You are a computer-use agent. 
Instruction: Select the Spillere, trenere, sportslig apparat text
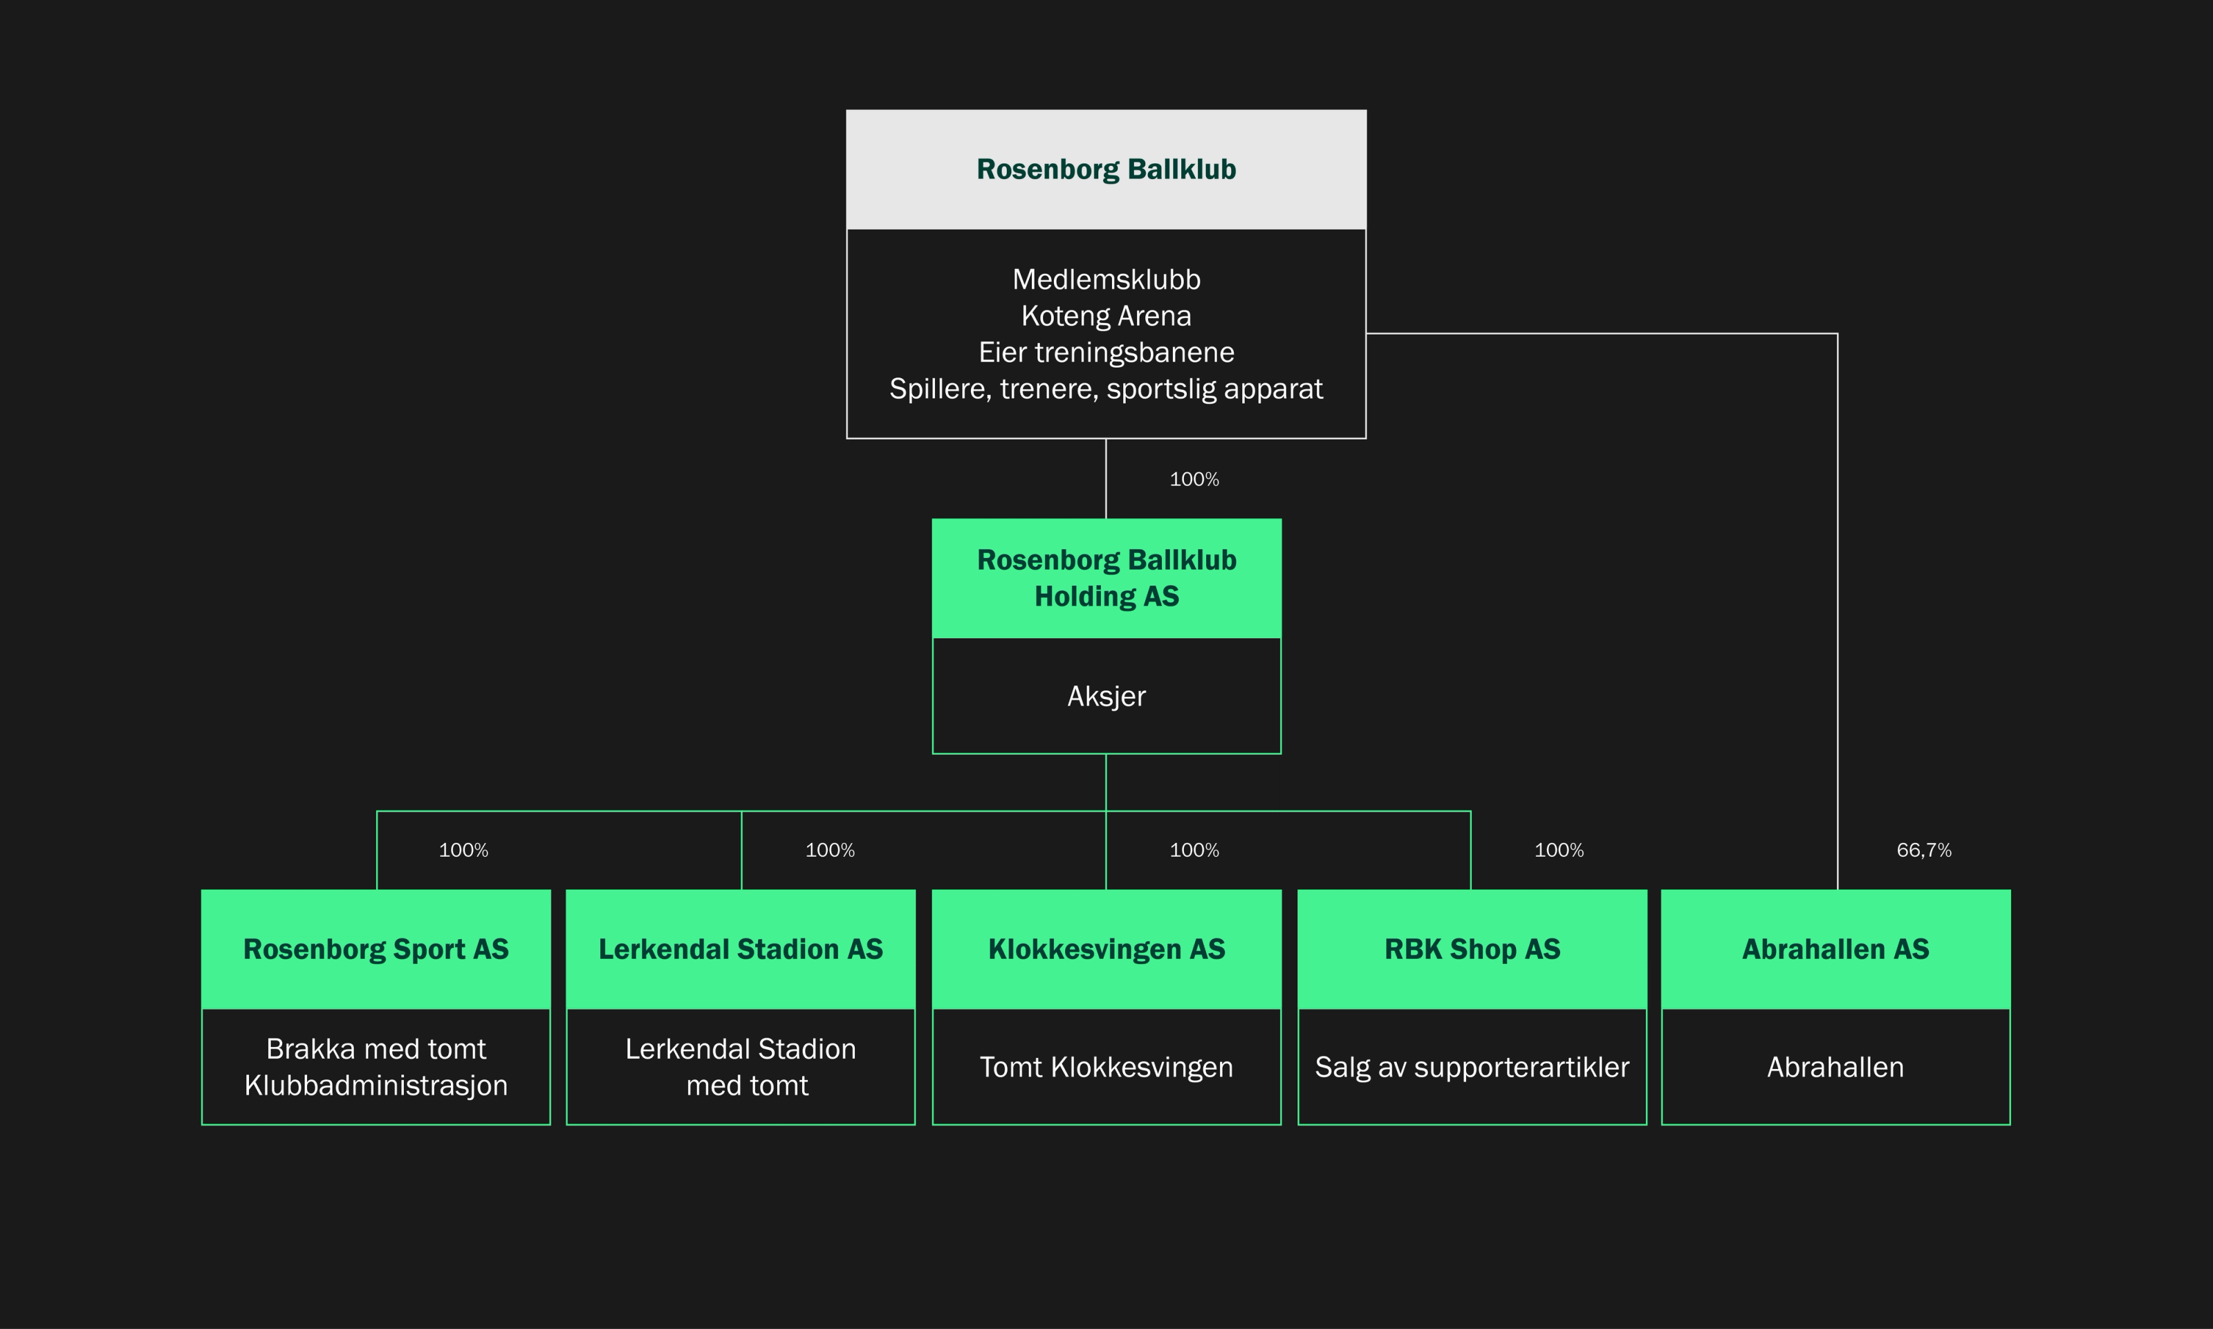1106,389
